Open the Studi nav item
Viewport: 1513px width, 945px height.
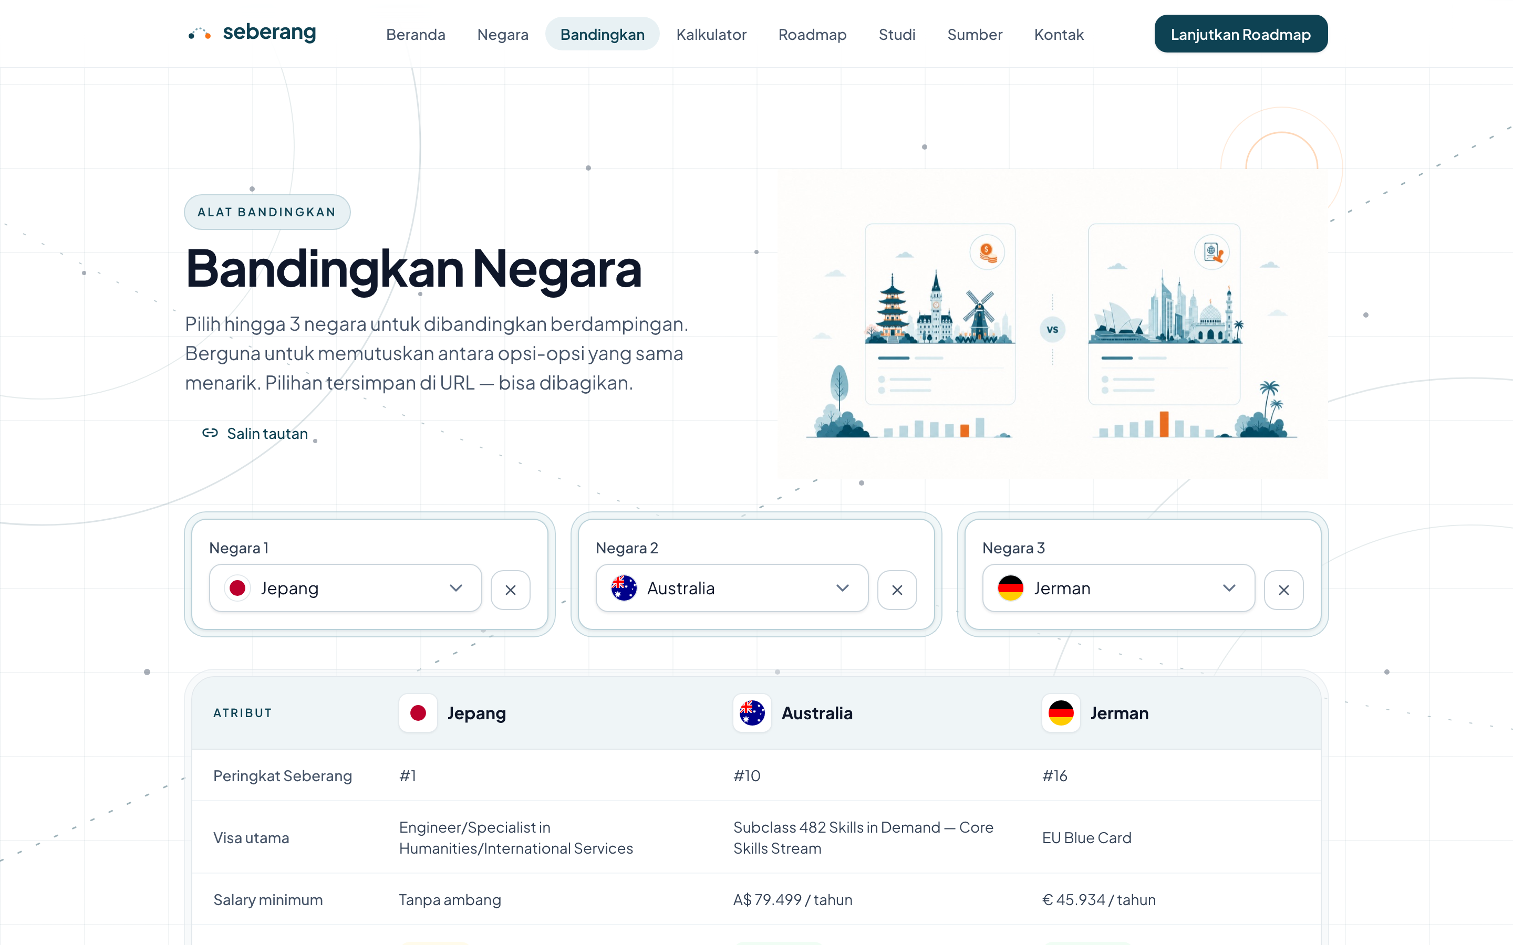point(897,34)
